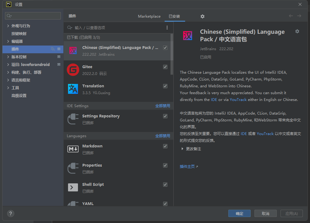Follow the IDE link in Chinese description
Screen dimensions: 310x223
coord(244,134)
